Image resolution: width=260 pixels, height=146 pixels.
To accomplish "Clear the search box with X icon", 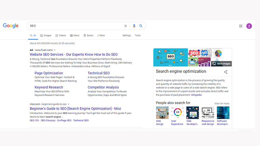I will (125, 26).
